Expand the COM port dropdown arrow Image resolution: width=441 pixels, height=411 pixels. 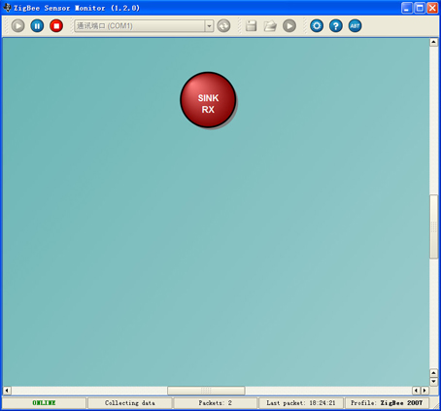(x=209, y=26)
